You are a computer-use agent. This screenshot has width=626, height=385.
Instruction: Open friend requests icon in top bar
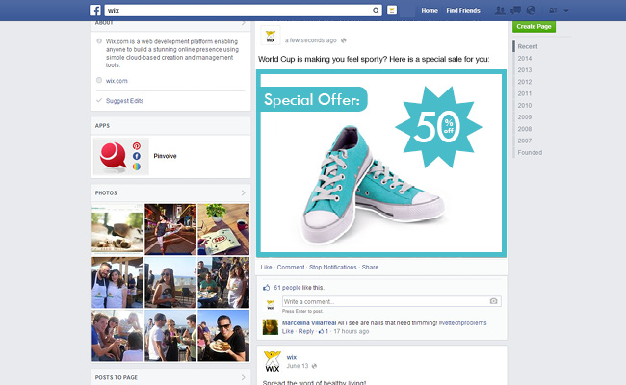(x=500, y=11)
